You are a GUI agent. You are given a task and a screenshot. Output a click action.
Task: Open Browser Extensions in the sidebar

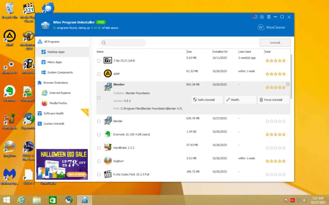click(x=62, y=83)
